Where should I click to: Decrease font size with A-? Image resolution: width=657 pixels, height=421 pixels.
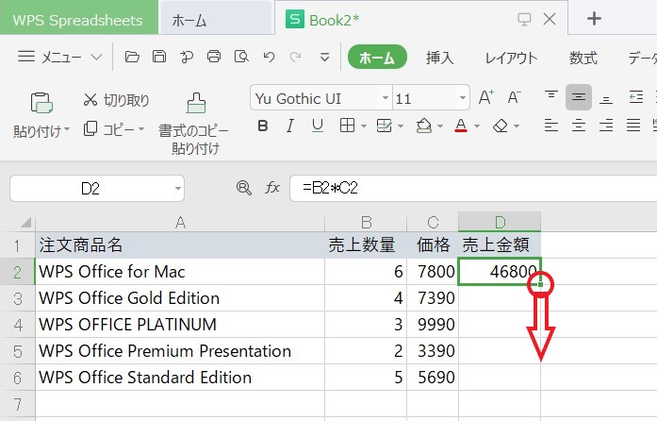click(x=514, y=97)
